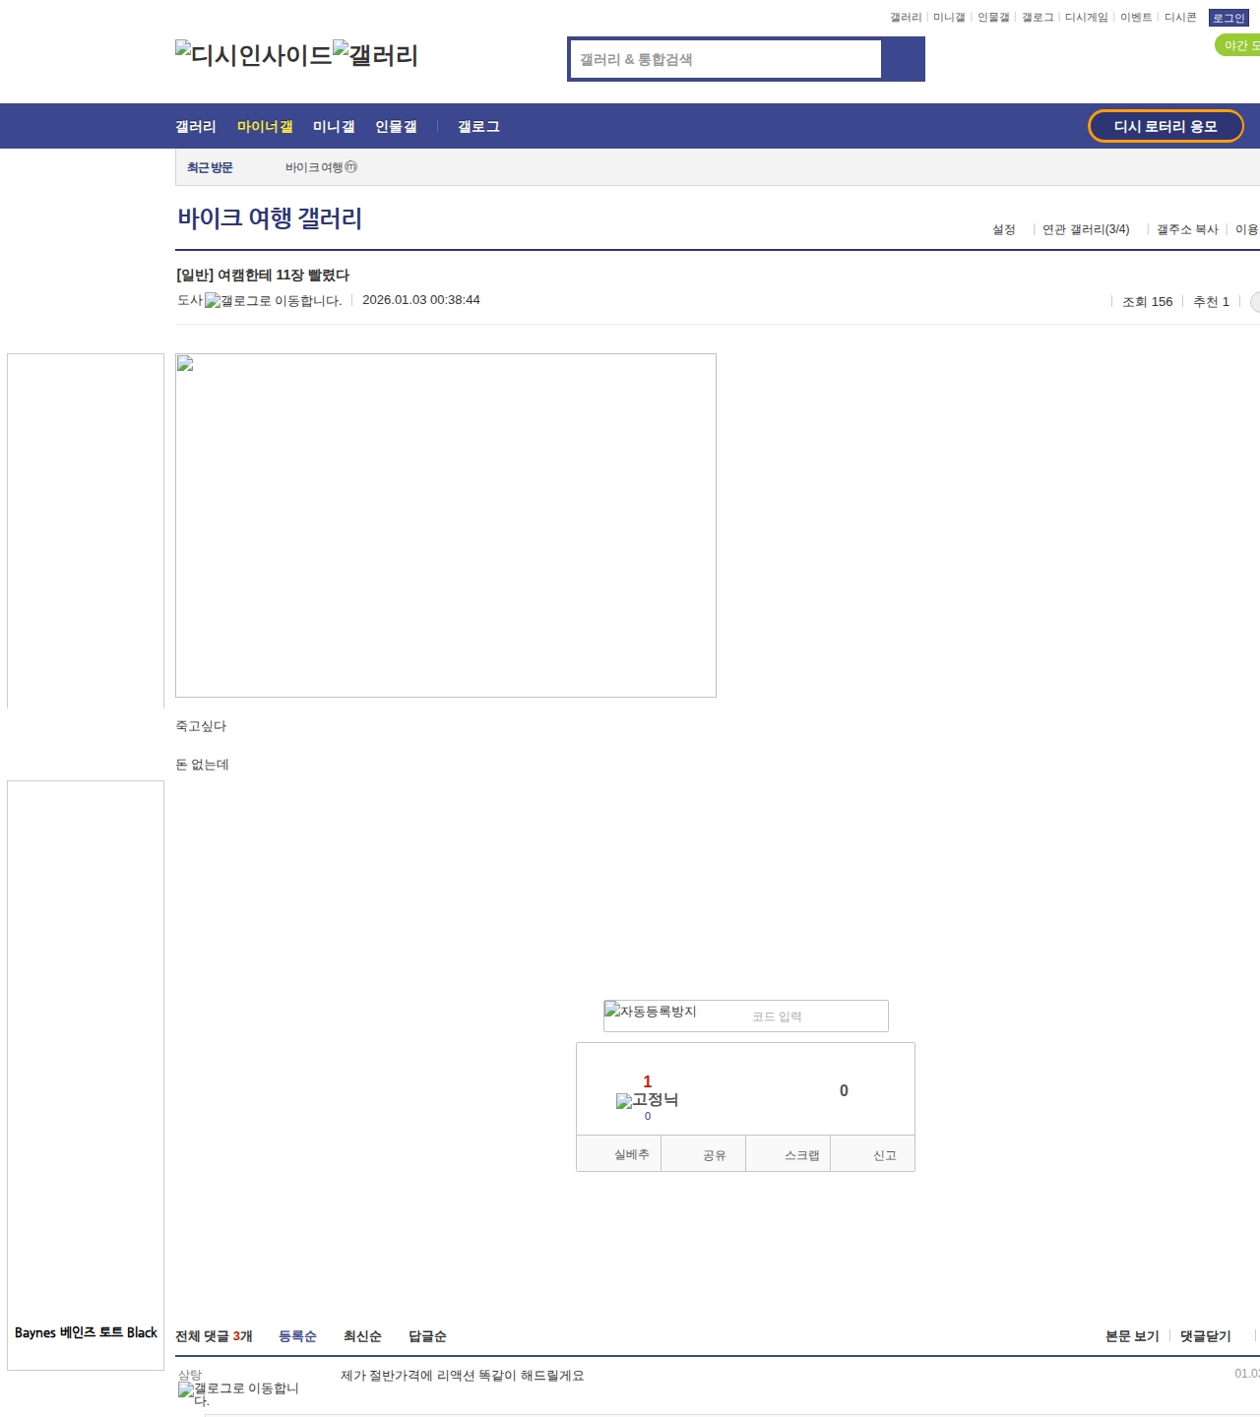Open 연관 갤러리(3/4) dropdown
This screenshot has height=1417, width=1260.
[1086, 229]
